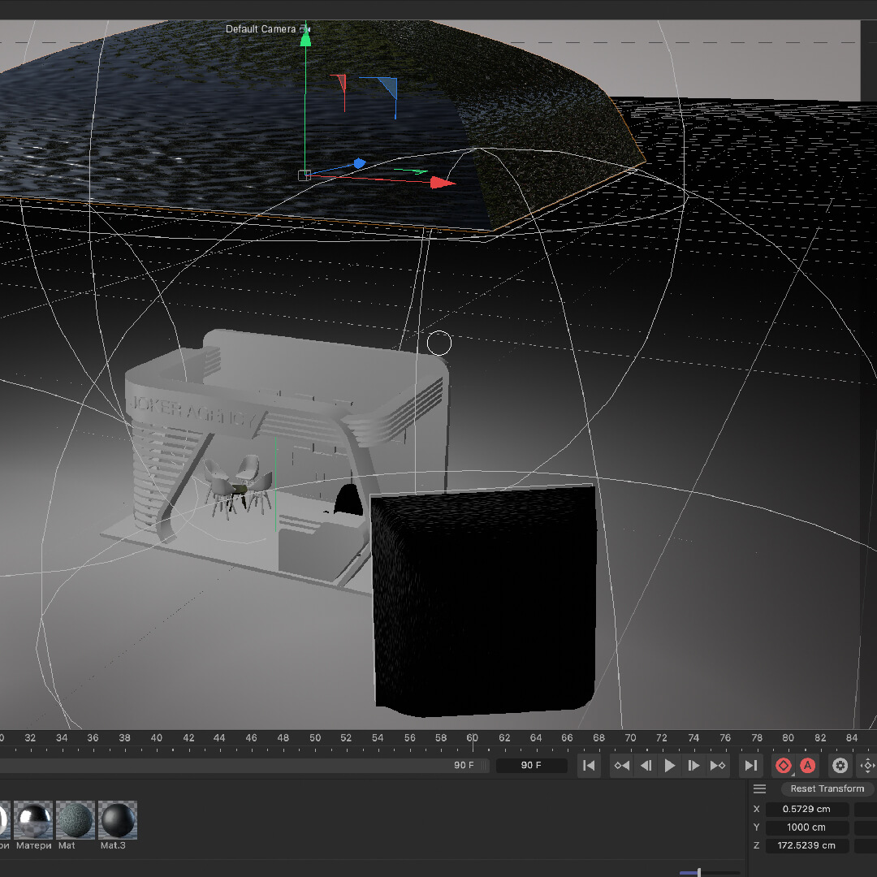This screenshot has width=877, height=877.
Task: Toggle the Autokeying button
Action: tap(807, 765)
